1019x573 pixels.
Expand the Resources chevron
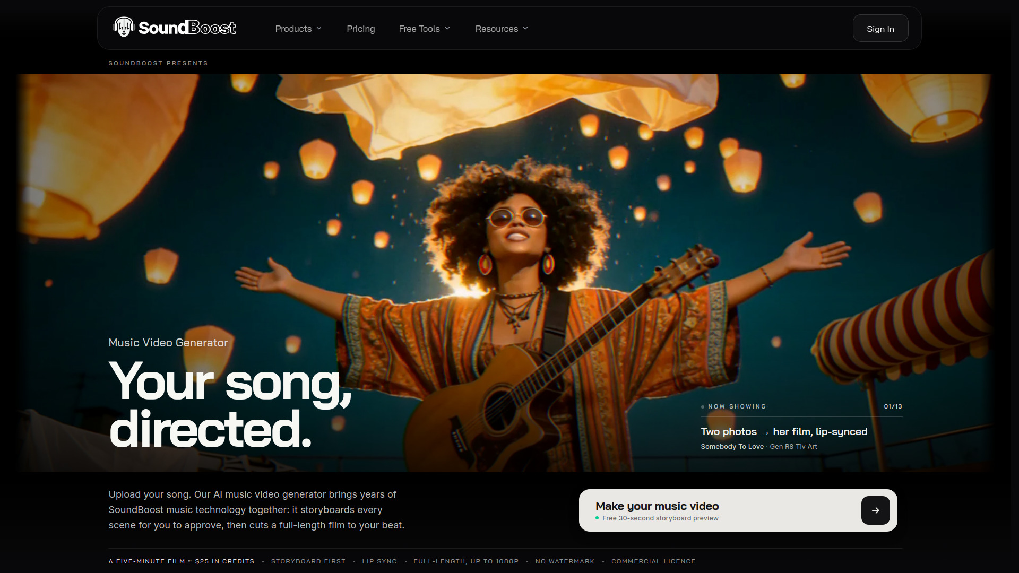coord(525,29)
